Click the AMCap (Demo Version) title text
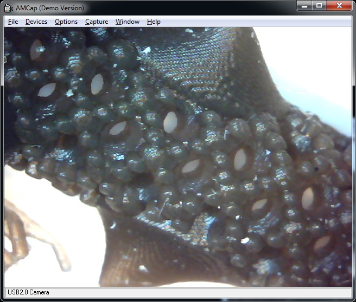This screenshot has width=356, height=302. point(50,8)
